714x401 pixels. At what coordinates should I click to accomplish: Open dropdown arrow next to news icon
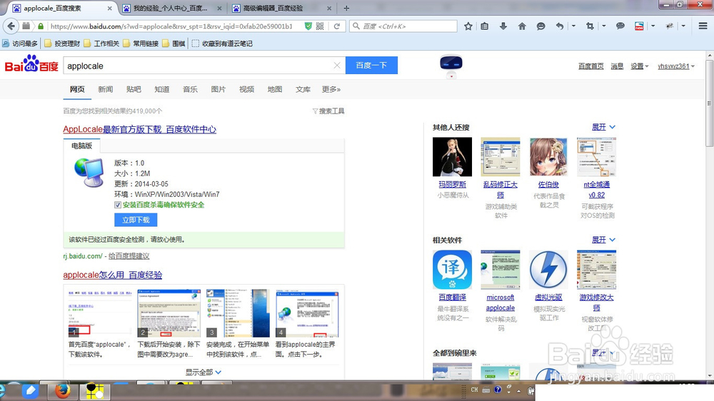tap(653, 26)
